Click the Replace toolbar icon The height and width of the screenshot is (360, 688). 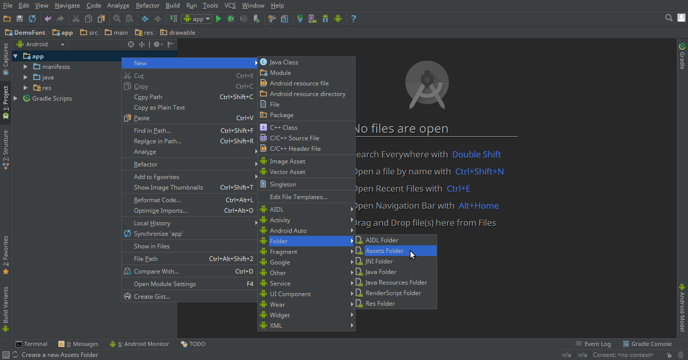point(129,19)
